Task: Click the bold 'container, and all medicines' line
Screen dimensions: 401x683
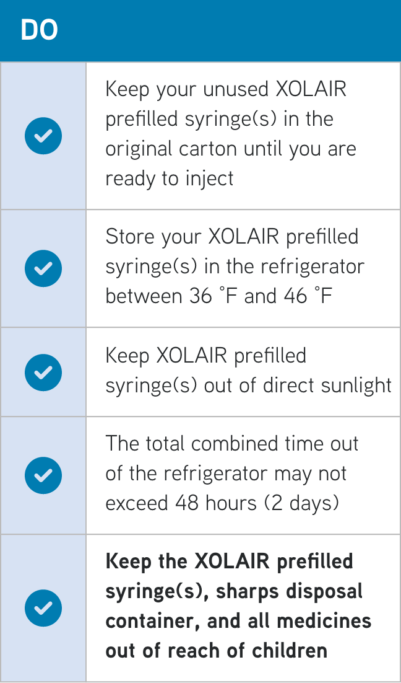Action: 238,621
